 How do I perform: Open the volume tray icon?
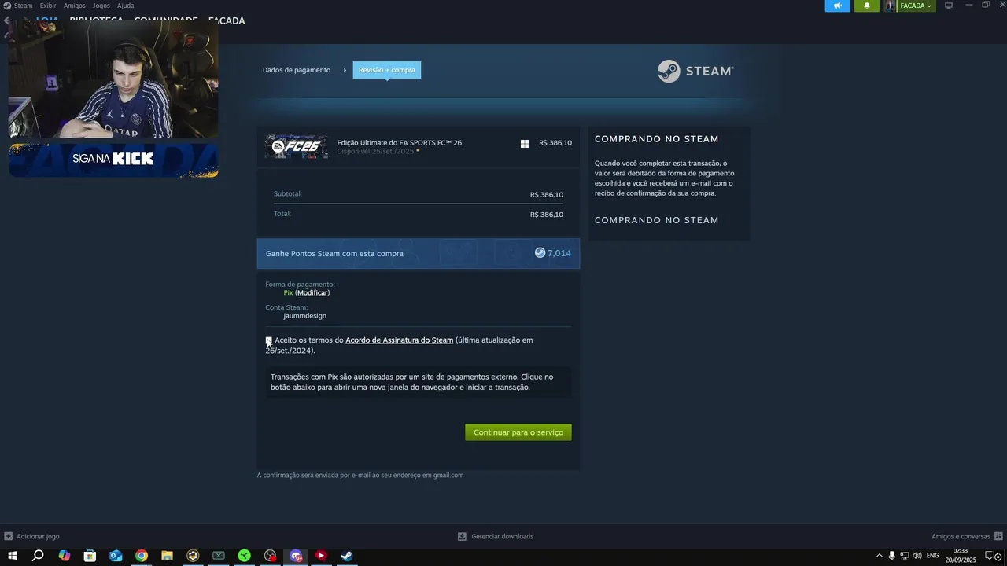917,556
